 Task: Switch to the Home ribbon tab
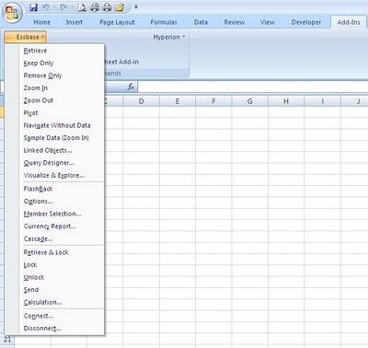click(41, 22)
